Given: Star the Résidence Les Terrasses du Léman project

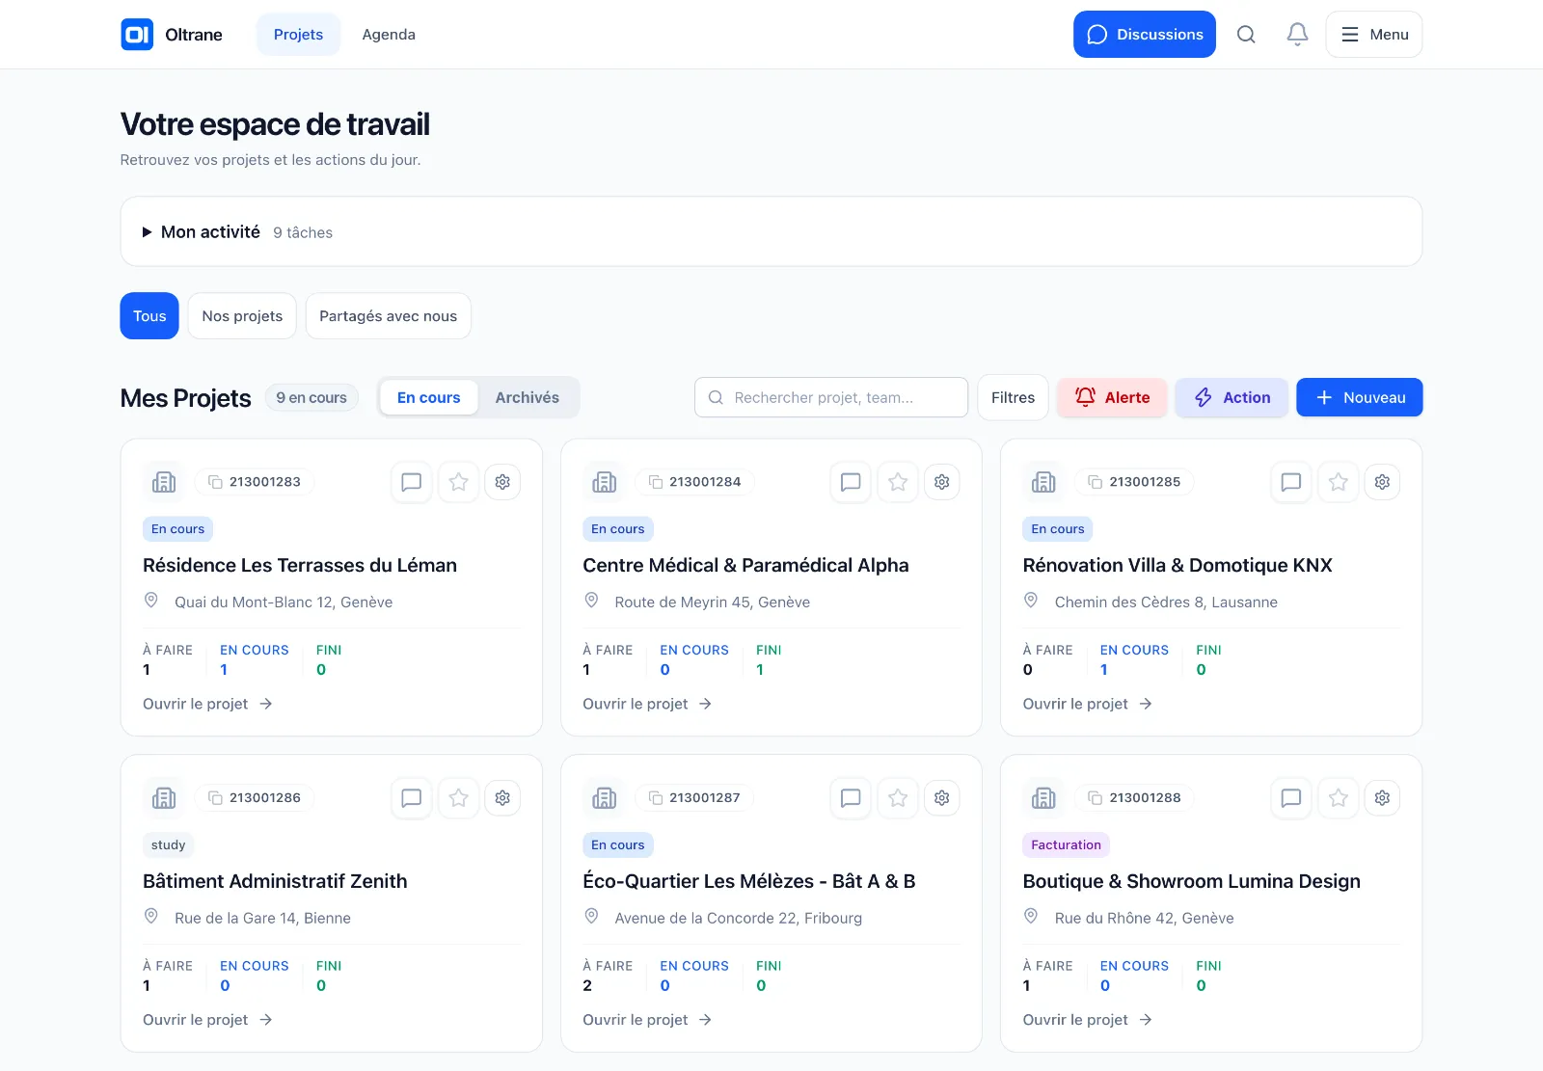Looking at the screenshot, I should 459,482.
